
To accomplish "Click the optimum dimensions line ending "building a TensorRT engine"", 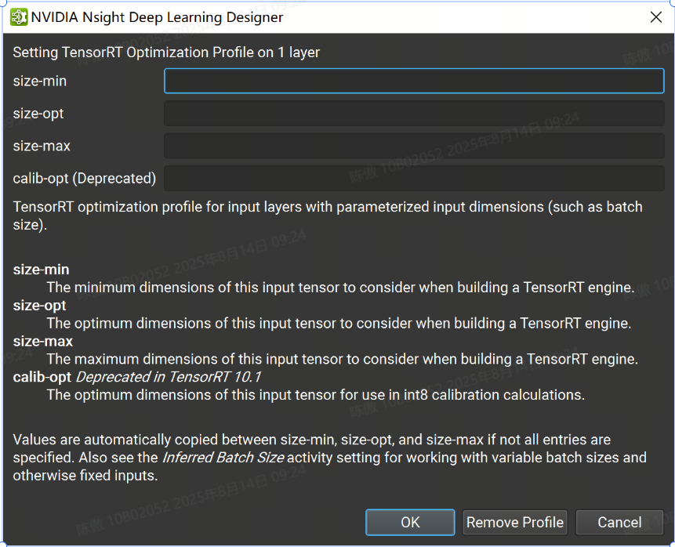I will 339,323.
